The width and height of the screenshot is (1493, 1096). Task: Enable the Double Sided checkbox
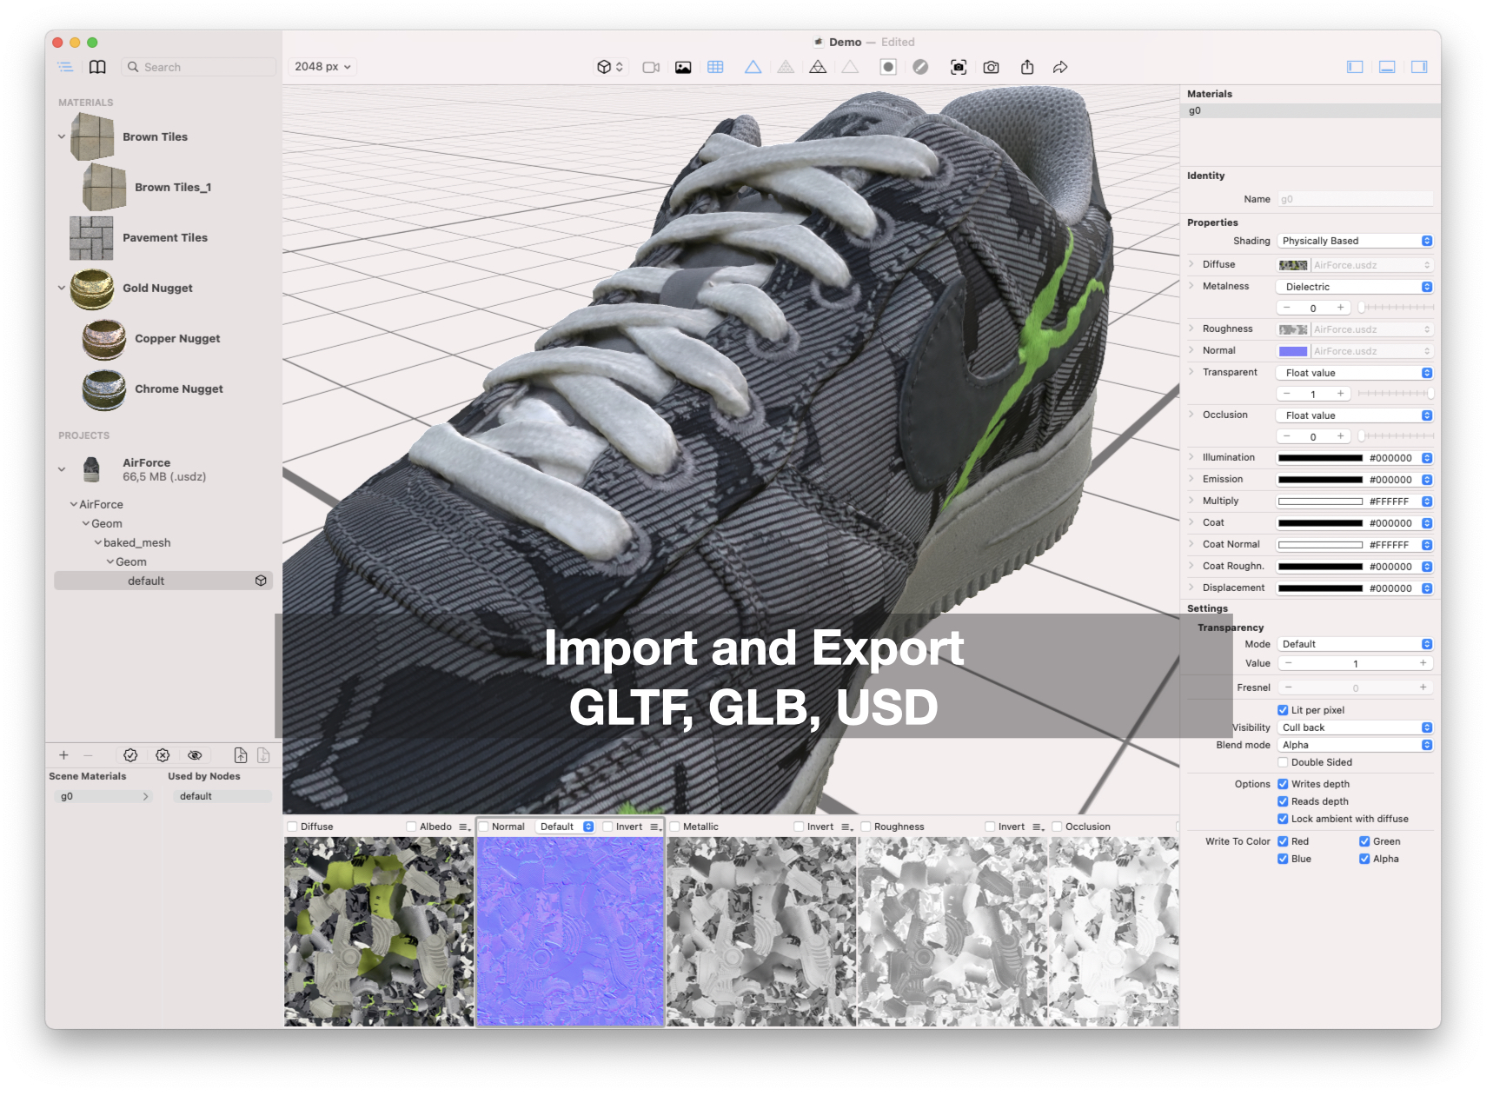(x=1283, y=762)
